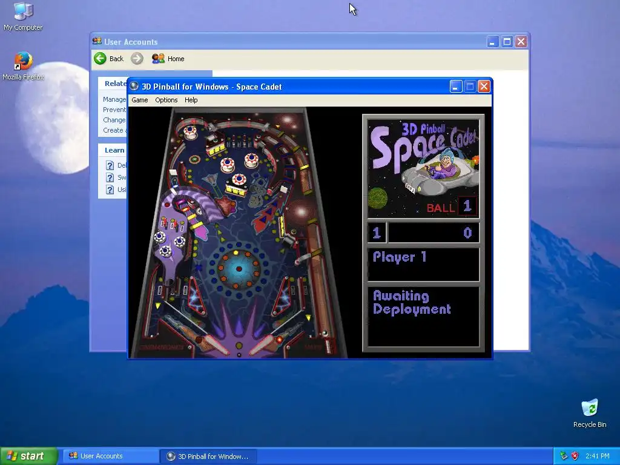Open the Game menu in 3D Pinball
This screenshot has width=620, height=465.
pyautogui.click(x=140, y=100)
